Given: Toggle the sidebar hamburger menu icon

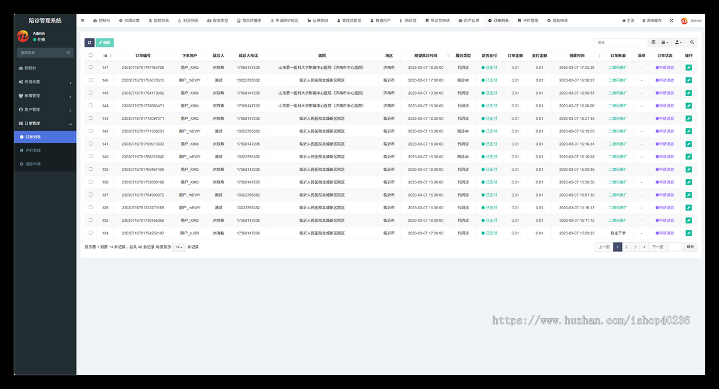Looking at the screenshot, I should [83, 20].
